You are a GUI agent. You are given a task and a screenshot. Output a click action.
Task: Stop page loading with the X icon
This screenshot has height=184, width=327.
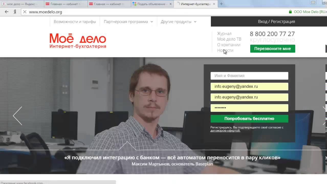coord(25,12)
